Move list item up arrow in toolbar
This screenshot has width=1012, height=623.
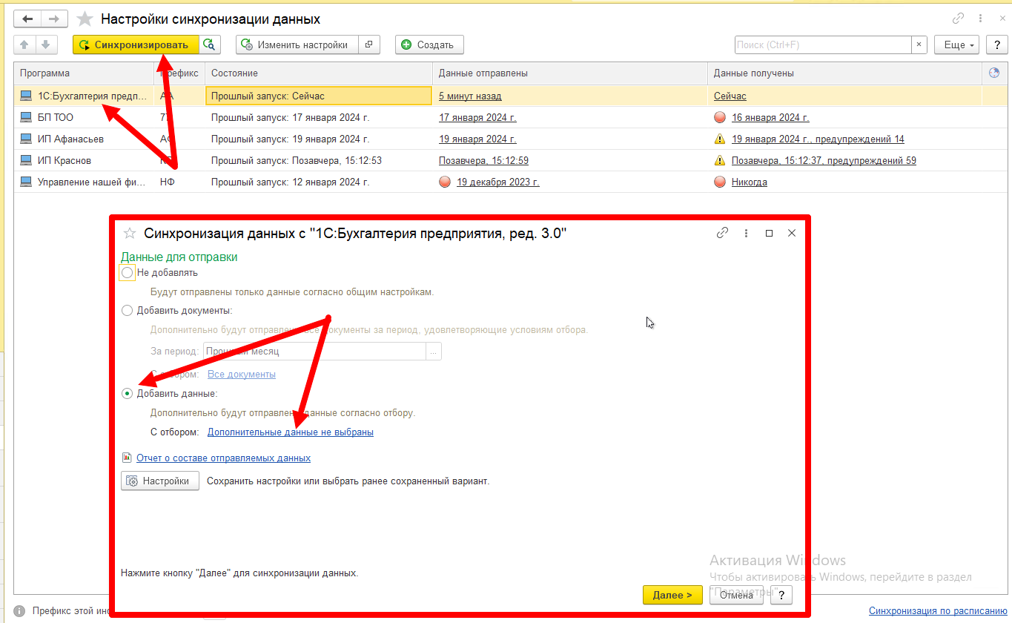pos(24,44)
